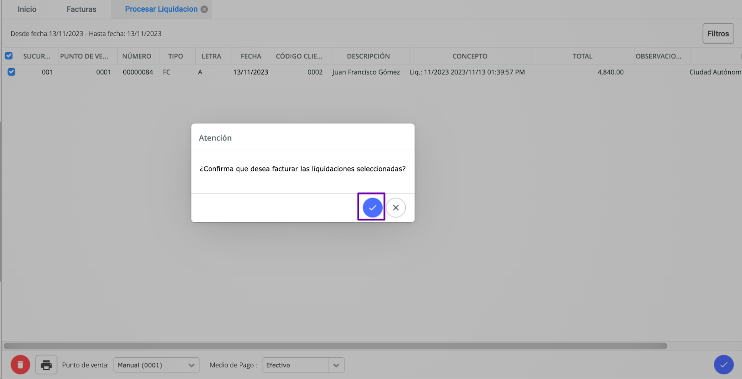742x379 pixels.
Task: Click the printer icon button
Action: click(x=46, y=365)
